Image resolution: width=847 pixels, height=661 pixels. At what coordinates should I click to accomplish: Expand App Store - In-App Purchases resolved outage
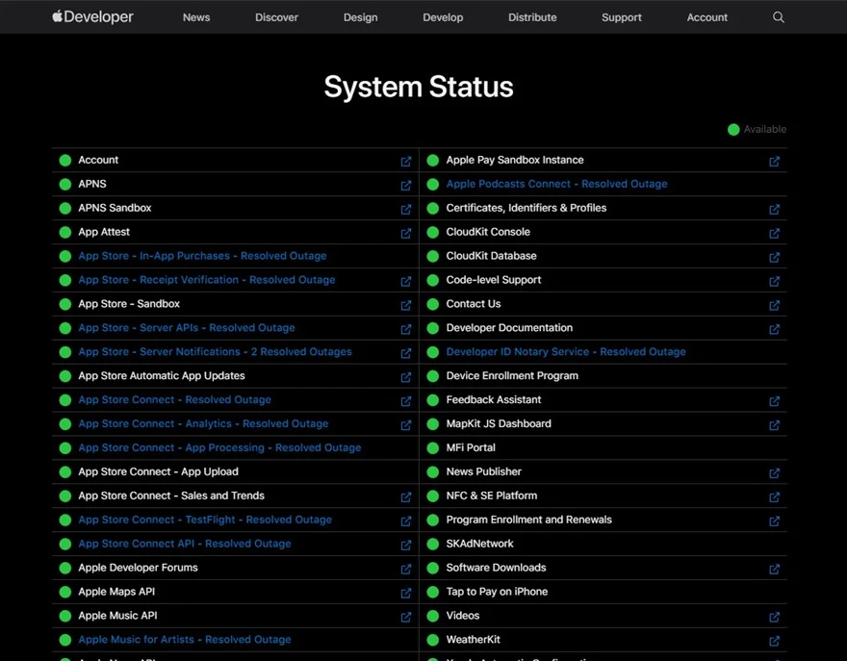(x=202, y=256)
